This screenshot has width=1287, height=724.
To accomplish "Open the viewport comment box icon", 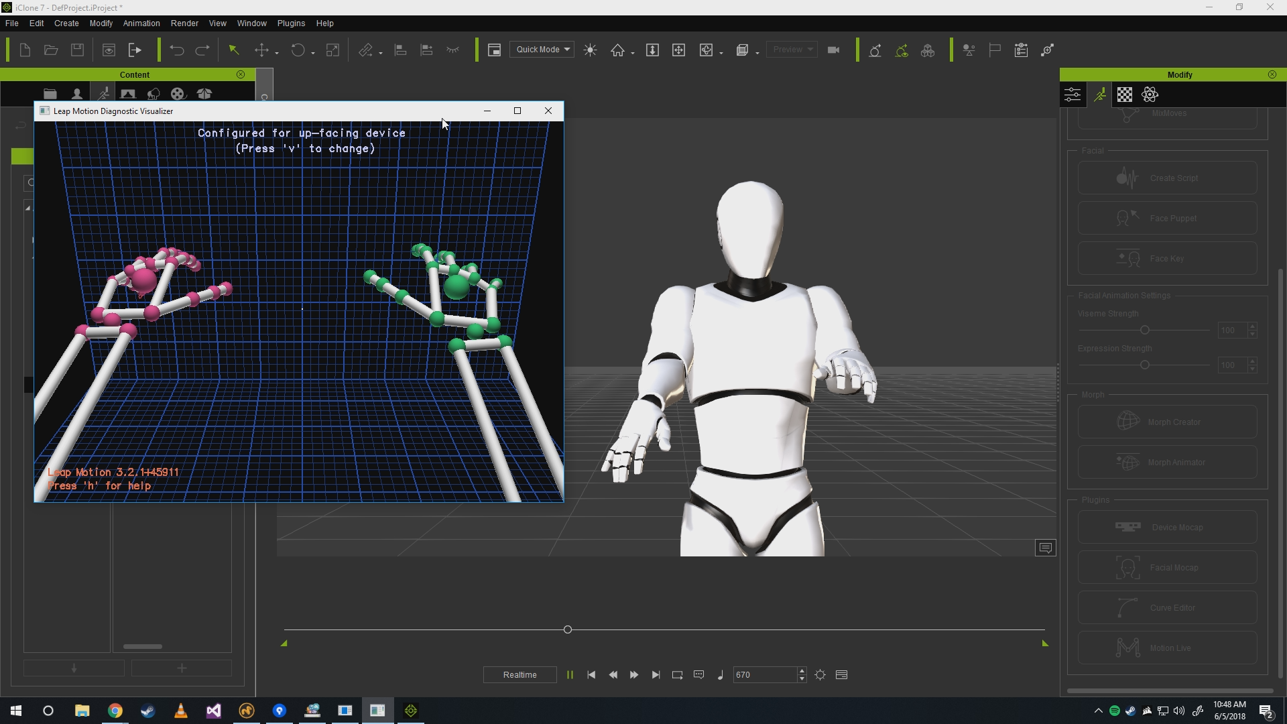I will pyautogui.click(x=1046, y=548).
